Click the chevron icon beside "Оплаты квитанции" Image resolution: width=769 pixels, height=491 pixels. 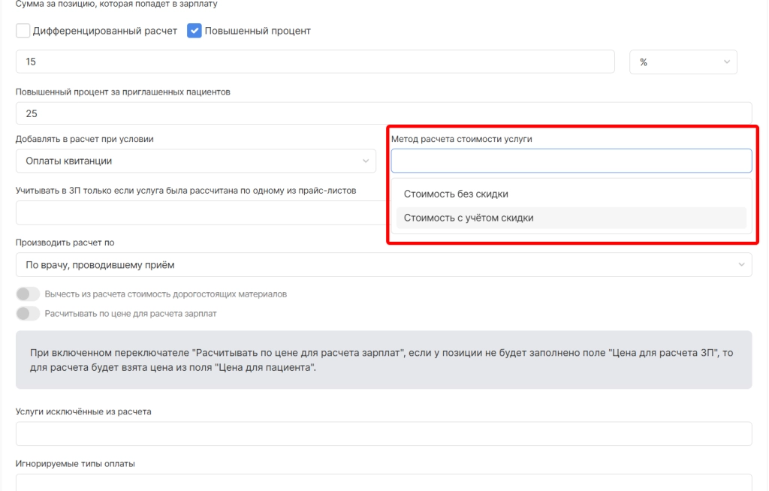point(366,161)
